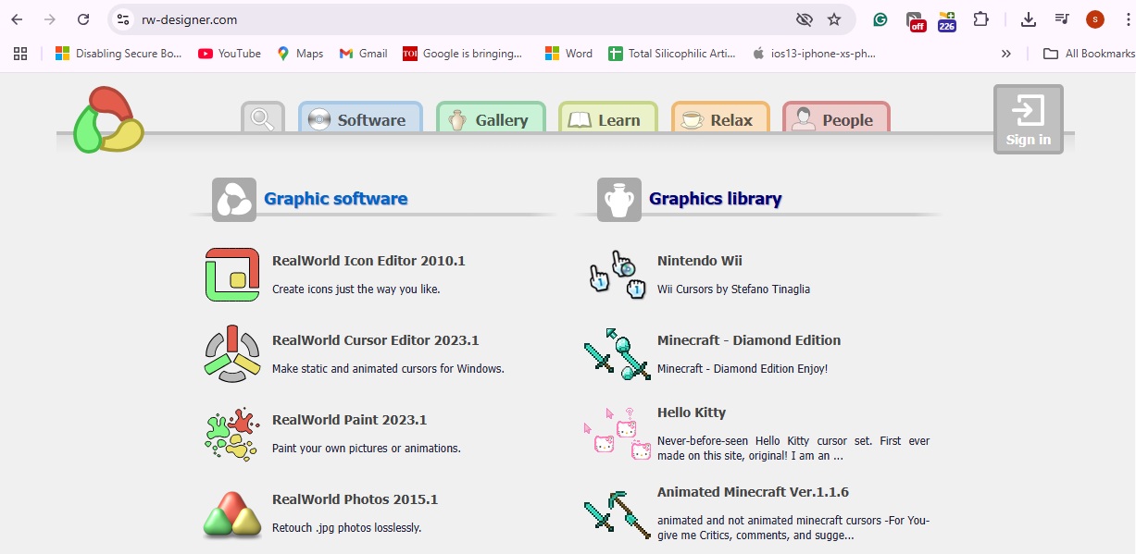Click the Hello Kitty cursor set thumbnail
This screenshot has width=1136, height=554.
[618, 434]
